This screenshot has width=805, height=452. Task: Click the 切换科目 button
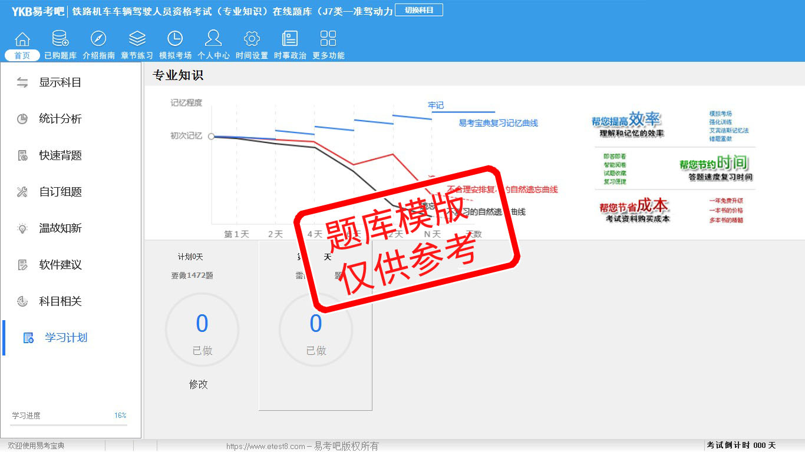point(418,10)
